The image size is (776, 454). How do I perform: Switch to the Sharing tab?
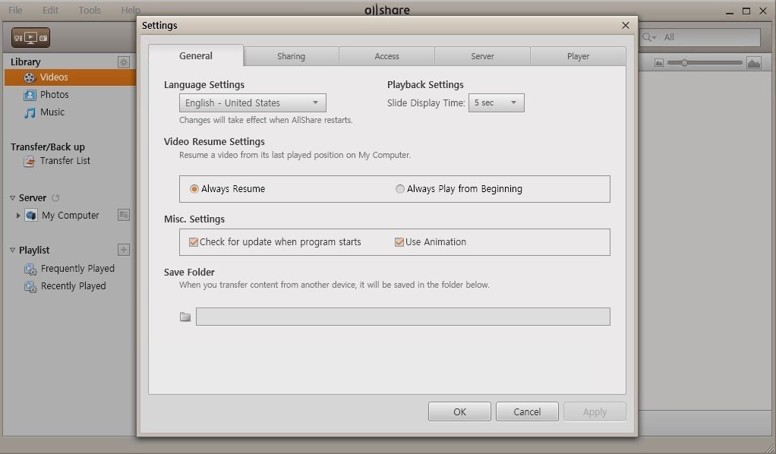point(291,56)
